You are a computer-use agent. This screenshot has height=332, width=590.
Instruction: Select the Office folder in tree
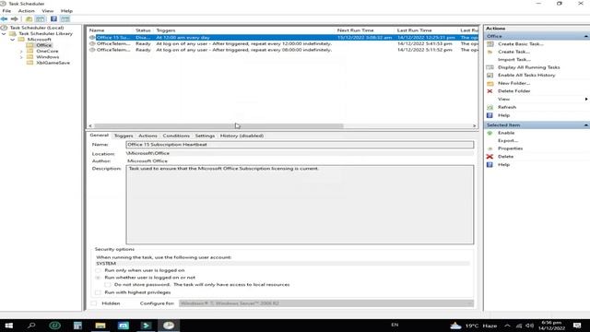[43, 45]
